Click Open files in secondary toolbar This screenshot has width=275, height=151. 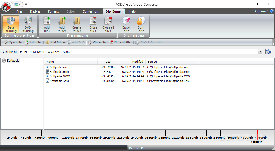pos(14,42)
